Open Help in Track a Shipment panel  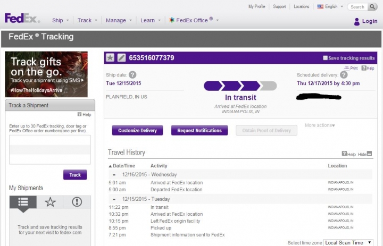click(84, 114)
